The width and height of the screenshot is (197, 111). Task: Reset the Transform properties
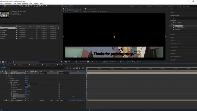pyautogui.click(x=26, y=77)
